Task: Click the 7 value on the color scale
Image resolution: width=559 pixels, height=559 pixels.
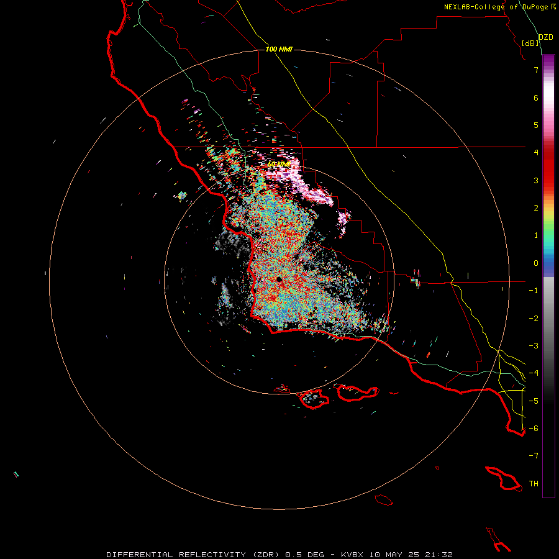Action: coord(536,70)
